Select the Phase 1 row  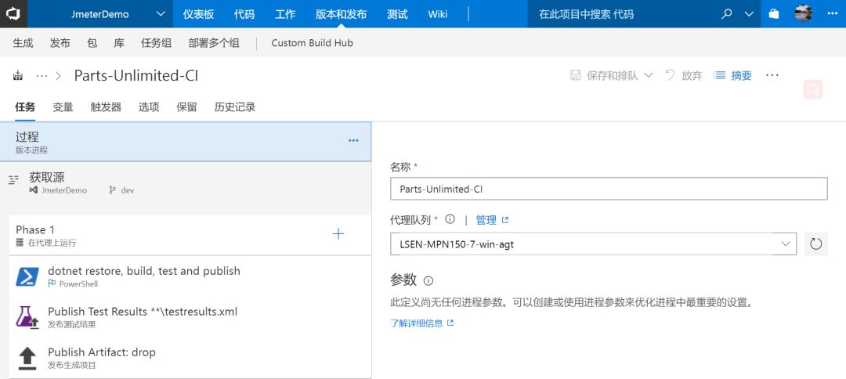(190, 235)
